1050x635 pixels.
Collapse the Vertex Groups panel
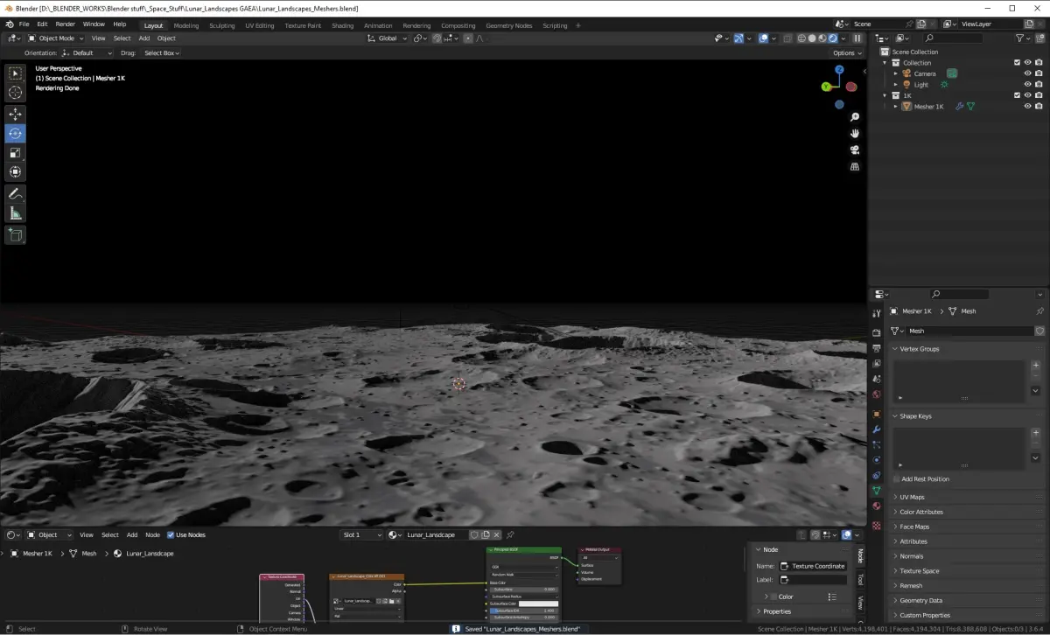(919, 349)
